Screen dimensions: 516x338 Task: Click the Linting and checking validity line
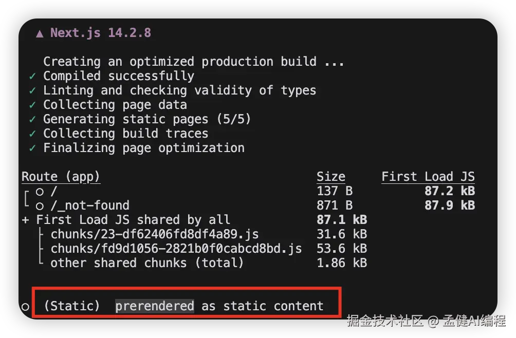(x=179, y=90)
